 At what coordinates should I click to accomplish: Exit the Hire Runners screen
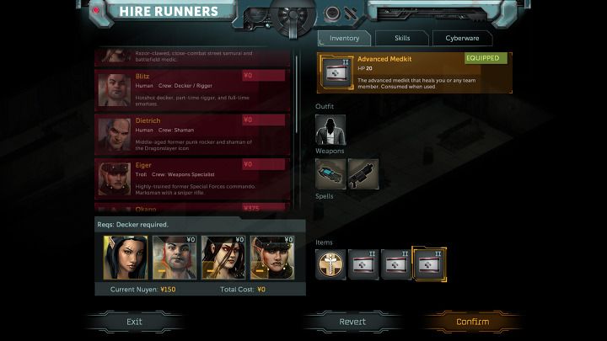(x=134, y=322)
